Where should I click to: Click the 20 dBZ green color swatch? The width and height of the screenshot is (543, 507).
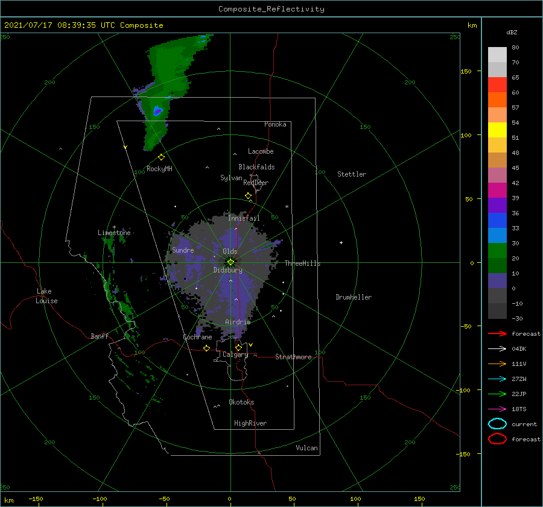pos(497,251)
